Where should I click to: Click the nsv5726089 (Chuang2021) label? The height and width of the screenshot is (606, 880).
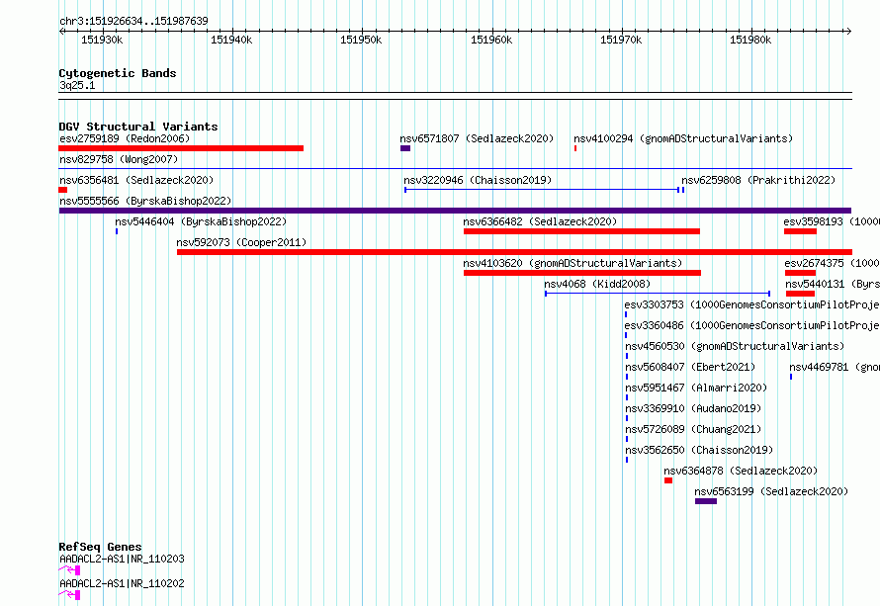click(693, 429)
